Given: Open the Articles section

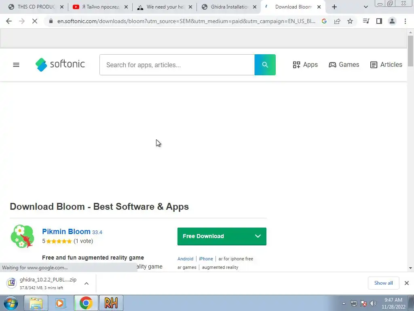Looking at the screenshot, I should tap(386, 65).
